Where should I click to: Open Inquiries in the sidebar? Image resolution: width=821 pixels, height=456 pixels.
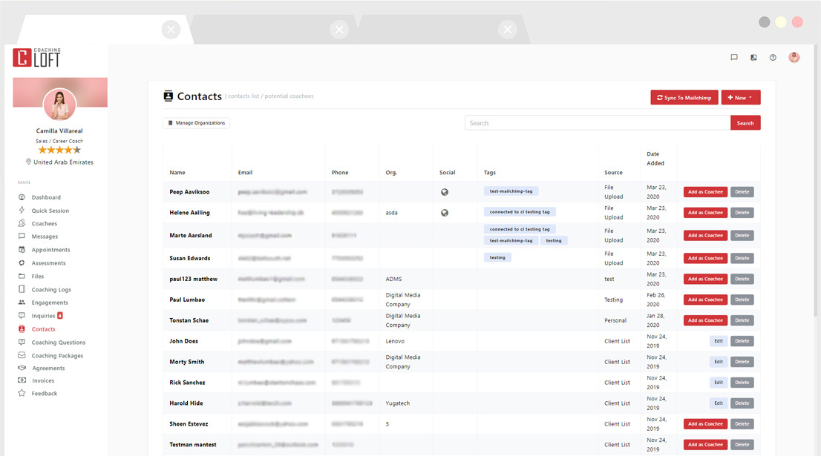point(43,316)
